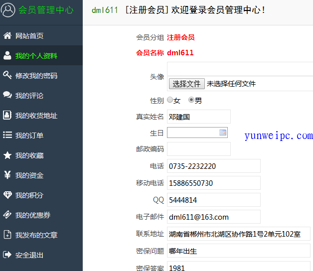
Task: Click the address book icon for 我的收货地址
Action: [7, 116]
